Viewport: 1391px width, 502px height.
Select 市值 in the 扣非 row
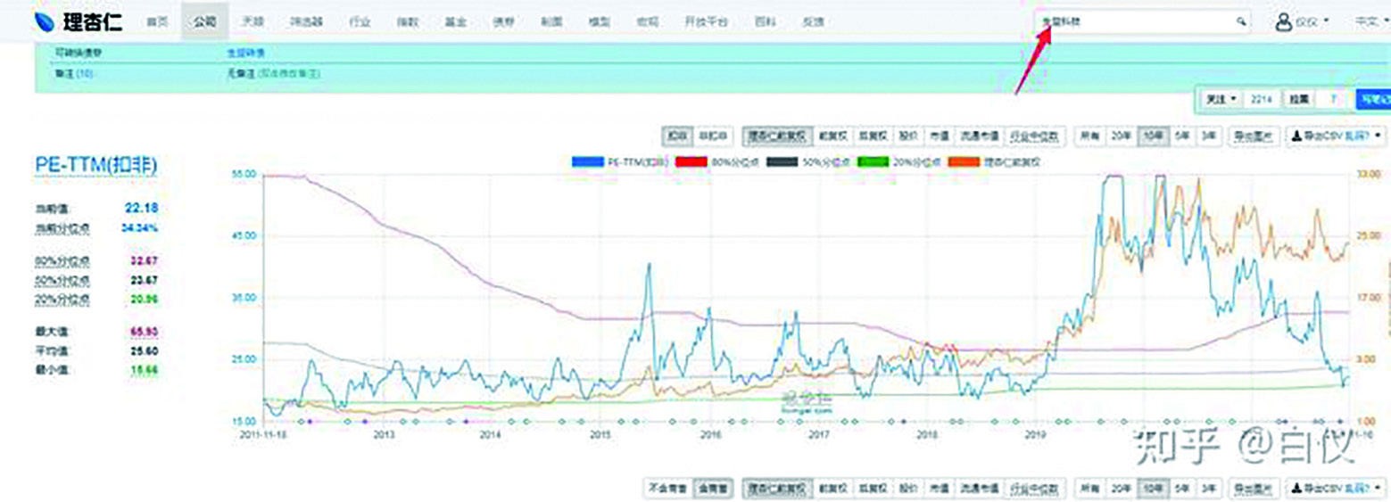pyautogui.click(x=940, y=136)
